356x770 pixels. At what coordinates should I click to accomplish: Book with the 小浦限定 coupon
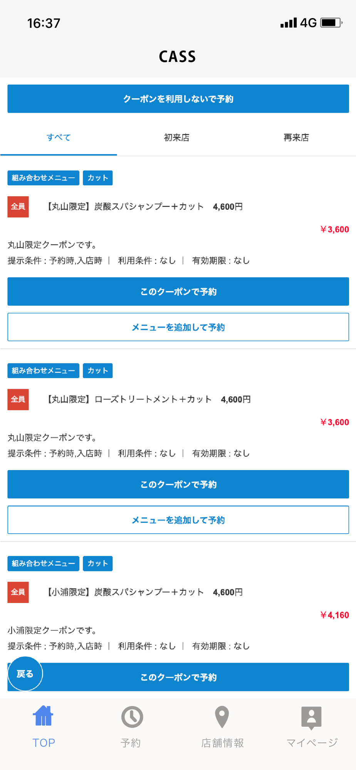178,677
